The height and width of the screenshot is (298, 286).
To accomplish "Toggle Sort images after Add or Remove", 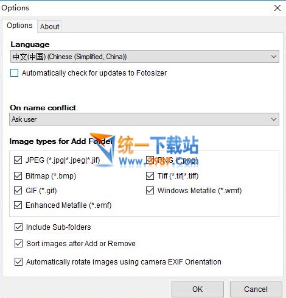I will pyautogui.click(x=18, y=243).
